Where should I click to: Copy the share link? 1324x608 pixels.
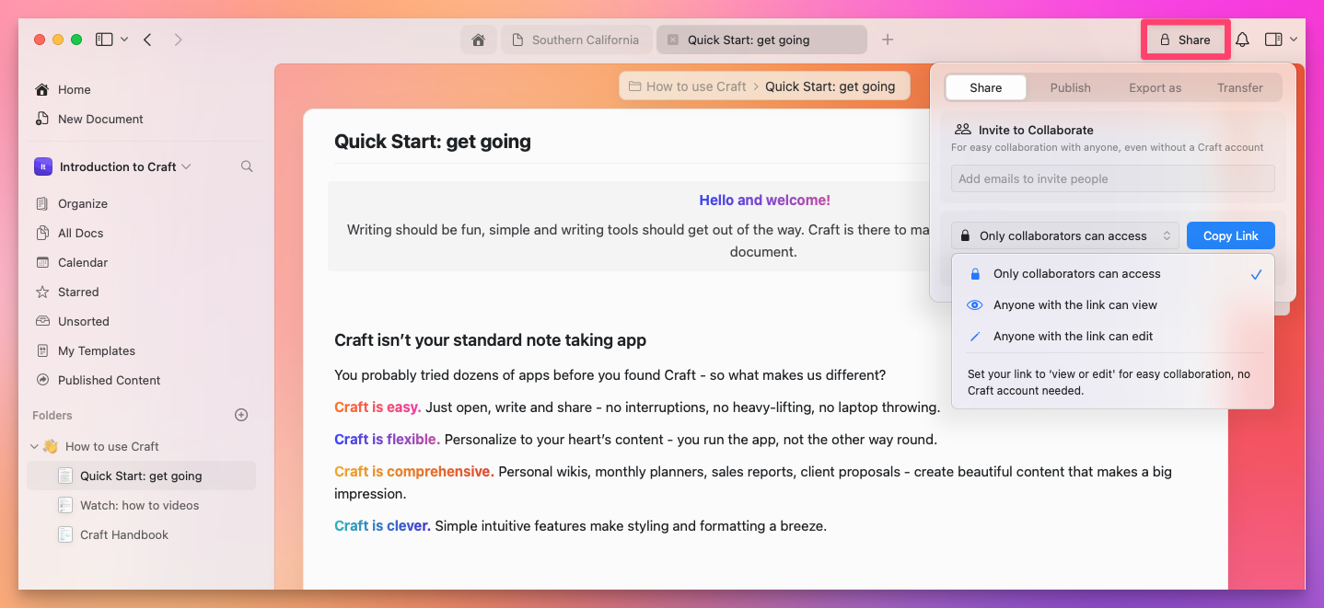click(1230, 235)
